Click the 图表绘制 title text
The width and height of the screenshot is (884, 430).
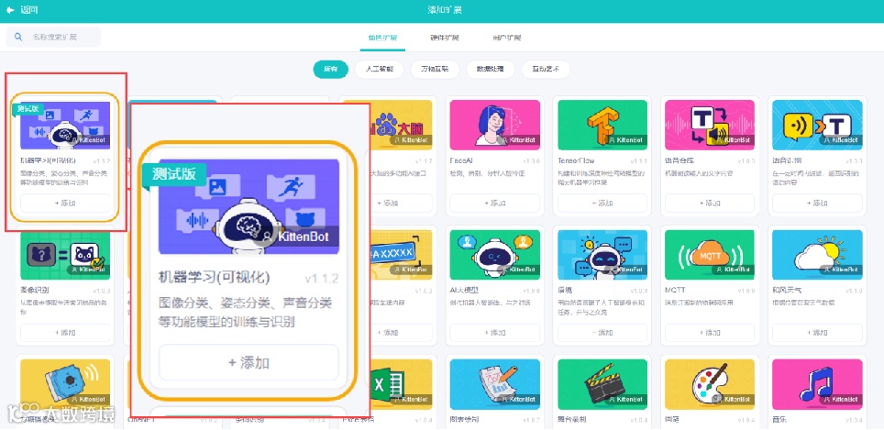464,421
